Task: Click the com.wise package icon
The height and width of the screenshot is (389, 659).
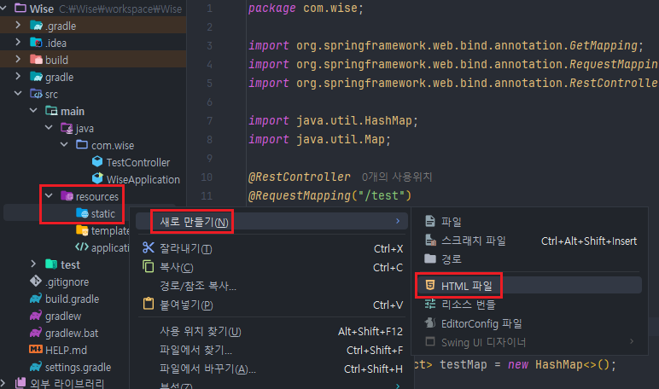Action: 82,145
